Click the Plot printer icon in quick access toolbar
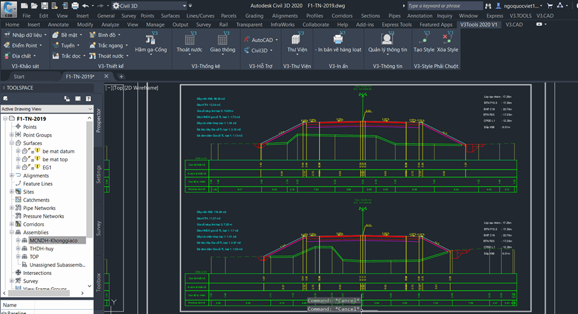578x314 pixels. (75, 5)
